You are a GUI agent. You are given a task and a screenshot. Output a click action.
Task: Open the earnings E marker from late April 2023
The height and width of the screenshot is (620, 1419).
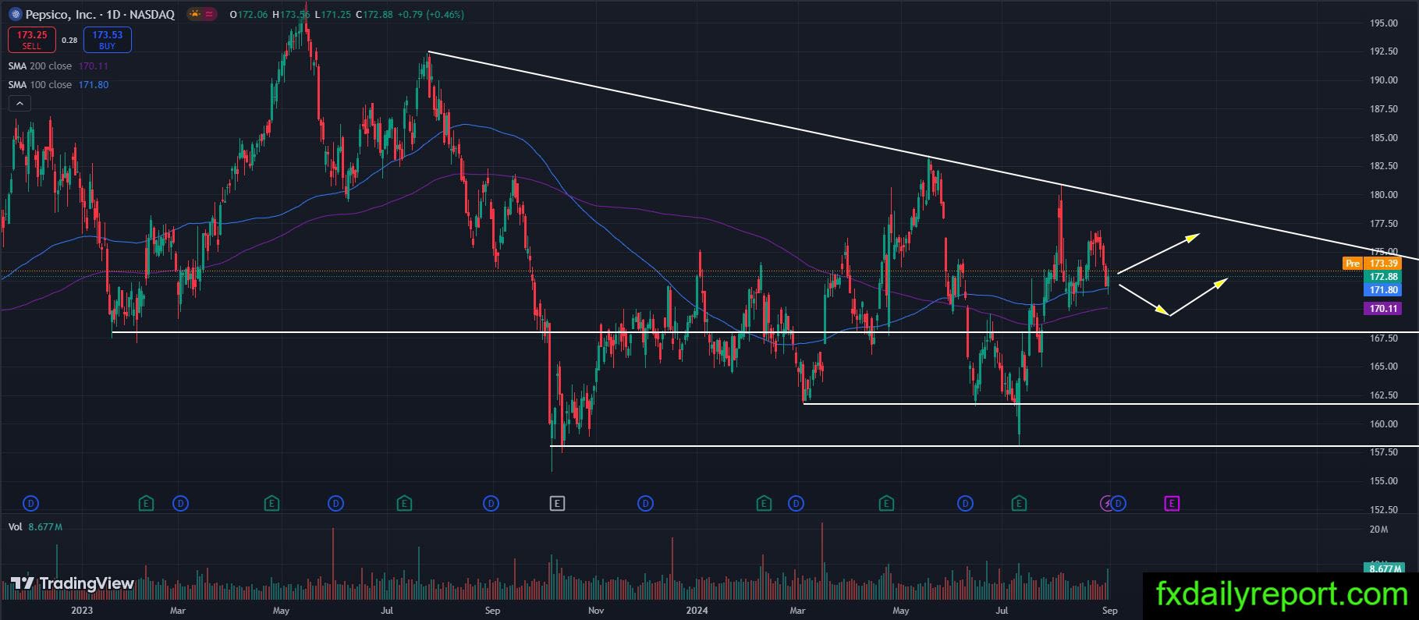pos(271,504)
